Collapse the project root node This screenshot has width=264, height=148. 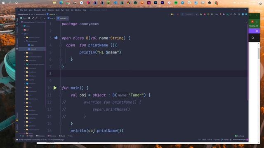[20, 22]
